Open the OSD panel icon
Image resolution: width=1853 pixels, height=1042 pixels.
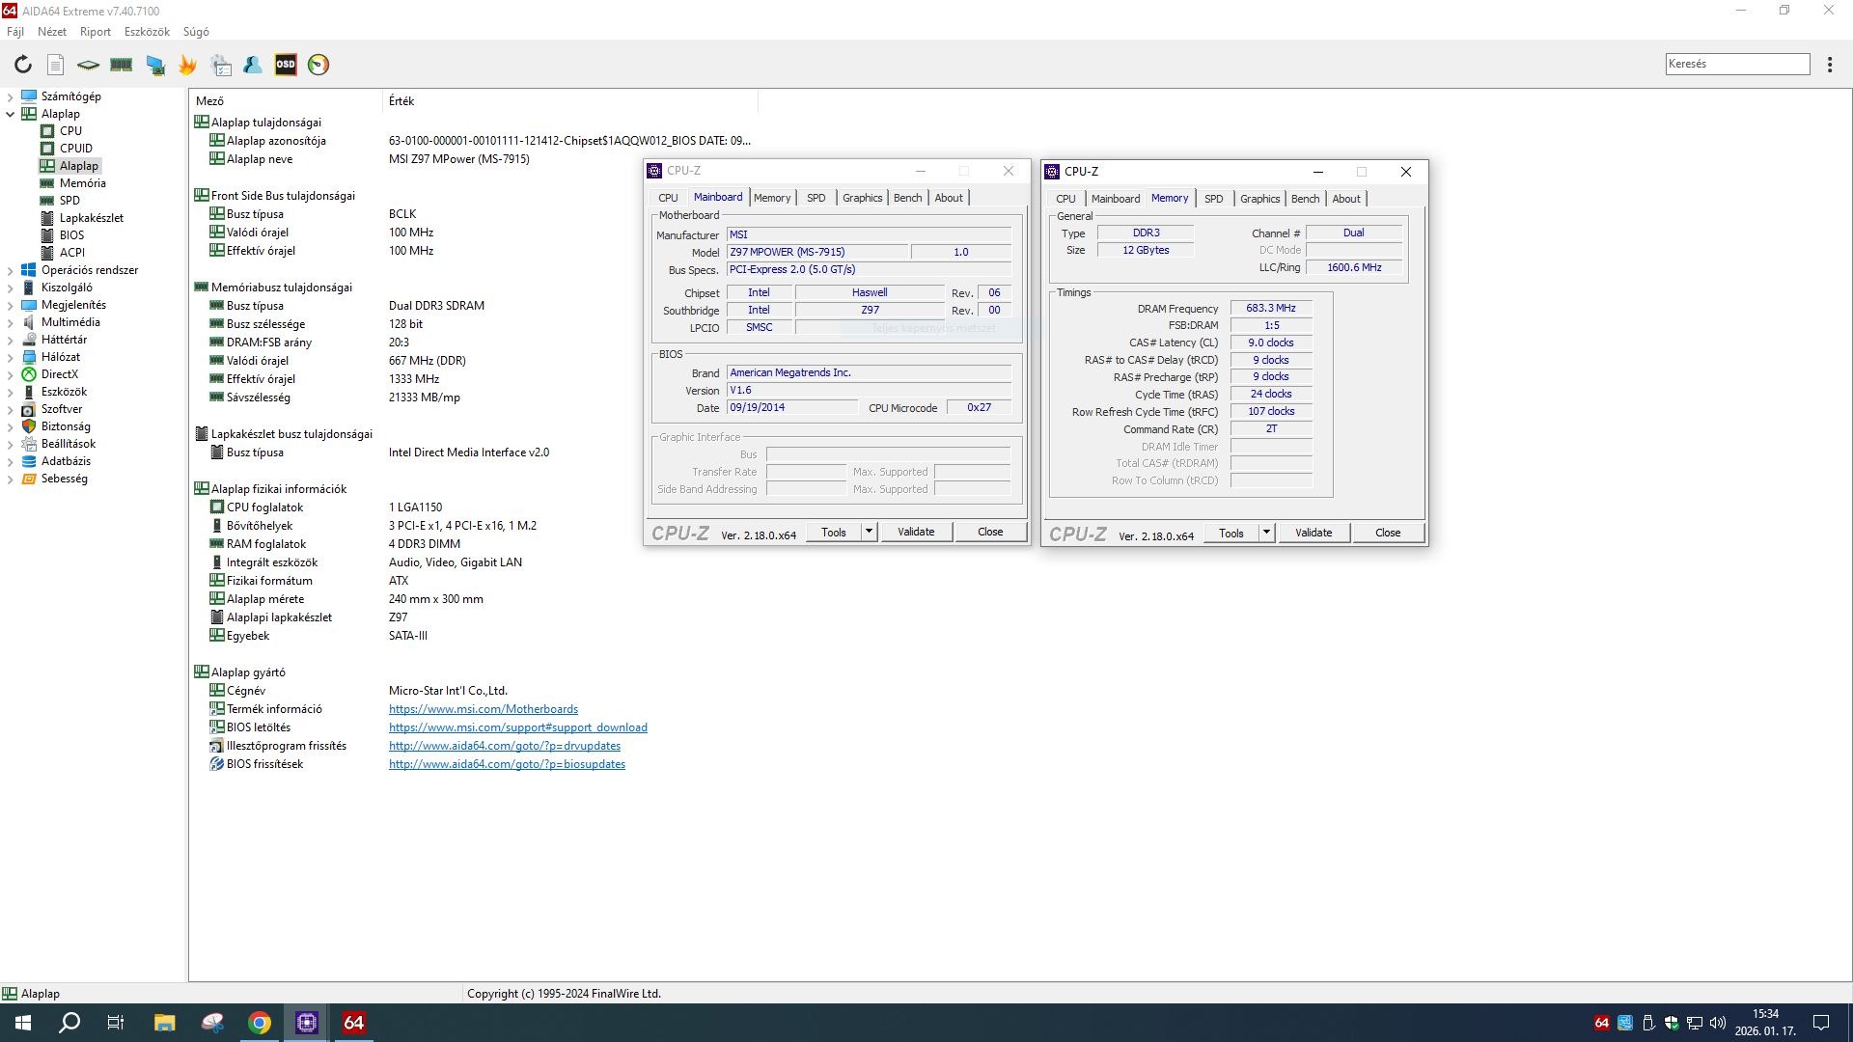(286, 65)
